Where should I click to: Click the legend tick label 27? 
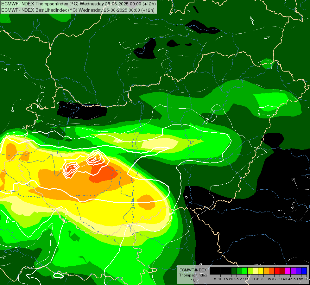(x=242, y=279)
